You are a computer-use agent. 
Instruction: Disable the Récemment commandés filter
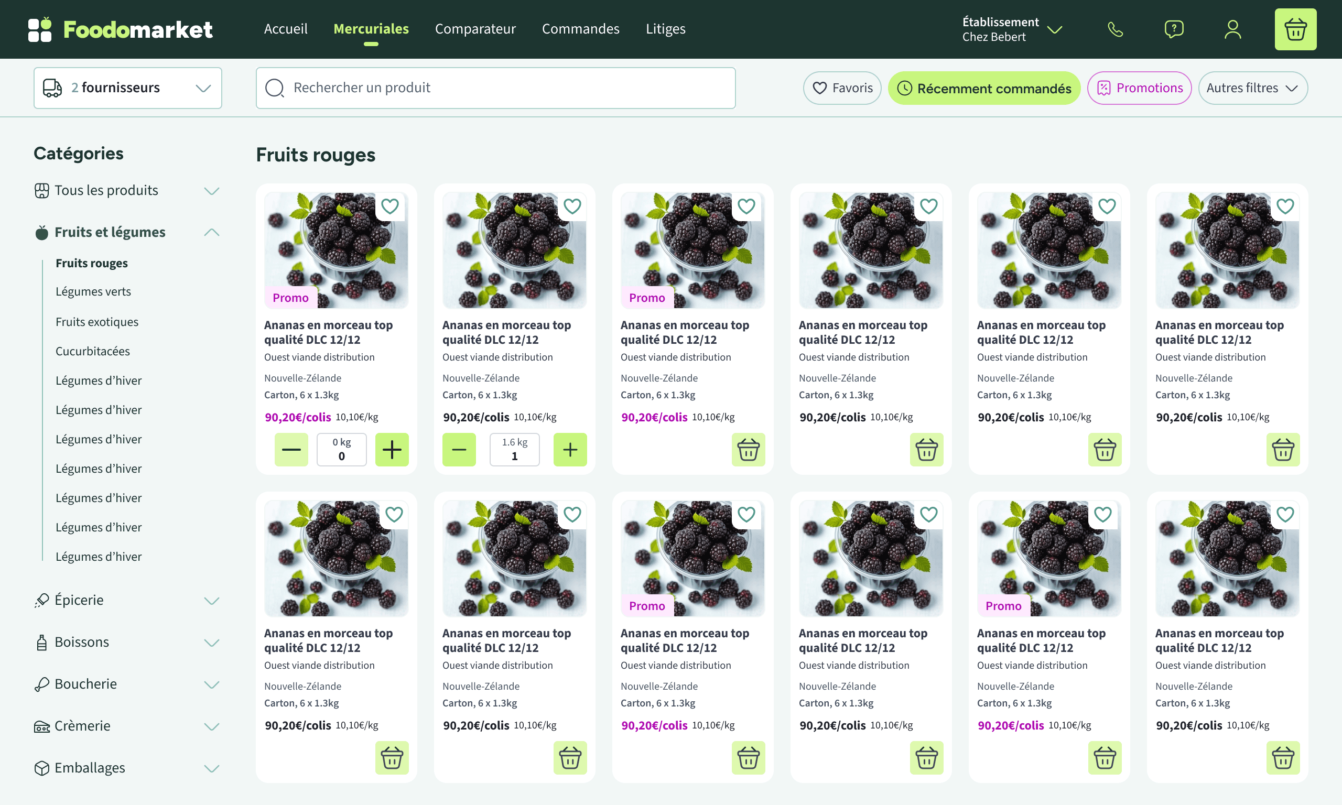[983, 88]
